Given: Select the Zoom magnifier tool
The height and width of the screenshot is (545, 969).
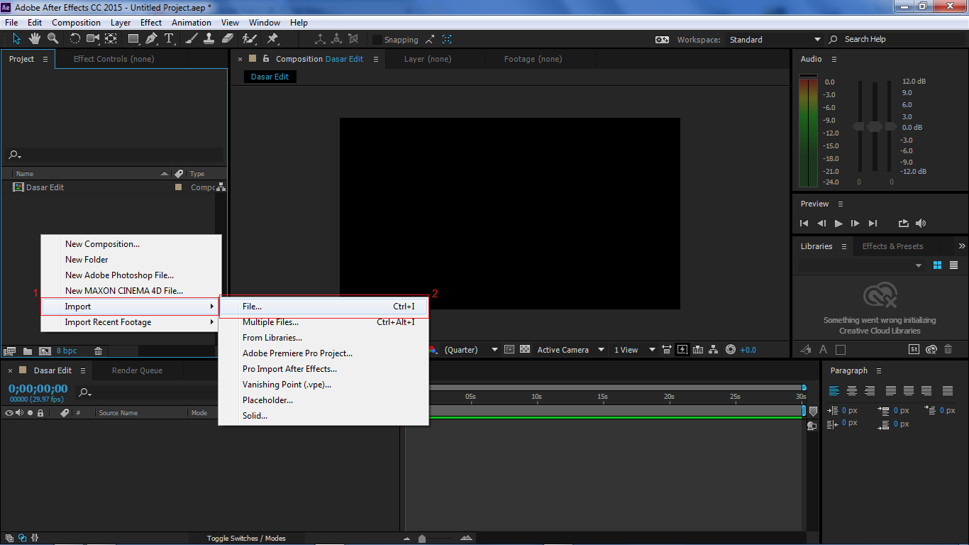Looking at the screenshot, I should pyautogui.click(x=53, y=38).
